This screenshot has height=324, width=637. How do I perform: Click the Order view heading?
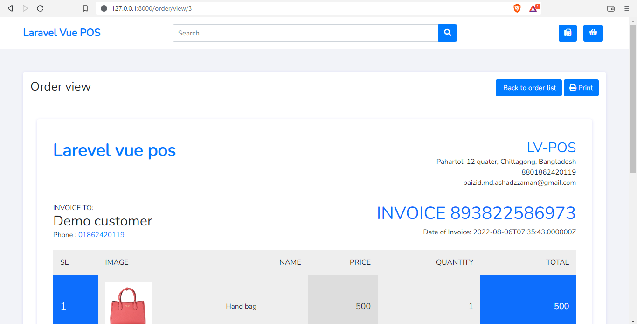click(61, 86)
